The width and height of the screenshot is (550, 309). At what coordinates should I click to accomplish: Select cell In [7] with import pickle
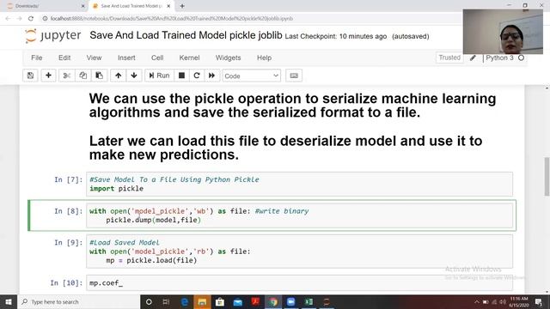(300, 184)
